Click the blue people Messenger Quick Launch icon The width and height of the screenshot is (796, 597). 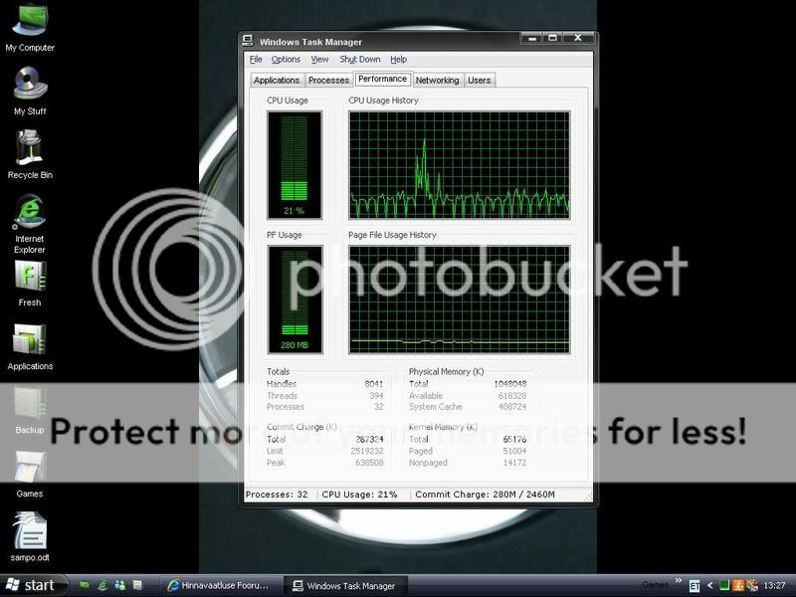coord(119,585)
